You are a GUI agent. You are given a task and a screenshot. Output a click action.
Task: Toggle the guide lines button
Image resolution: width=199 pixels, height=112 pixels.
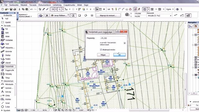(53, 9)
